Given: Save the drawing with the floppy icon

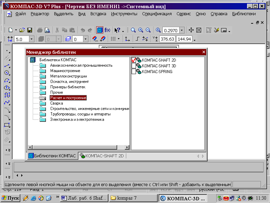Looking at the screenshot, I should 30,30.
